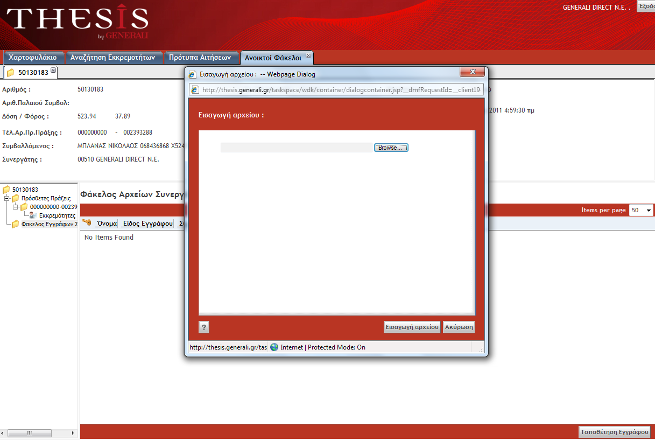Select the root tree node 50130183
655x440 pixels.
click(x=25, y=190)
